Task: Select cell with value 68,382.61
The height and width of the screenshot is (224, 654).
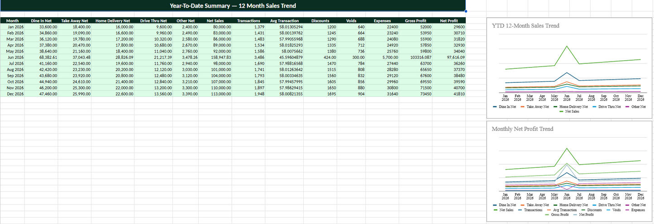Action: 41,57
